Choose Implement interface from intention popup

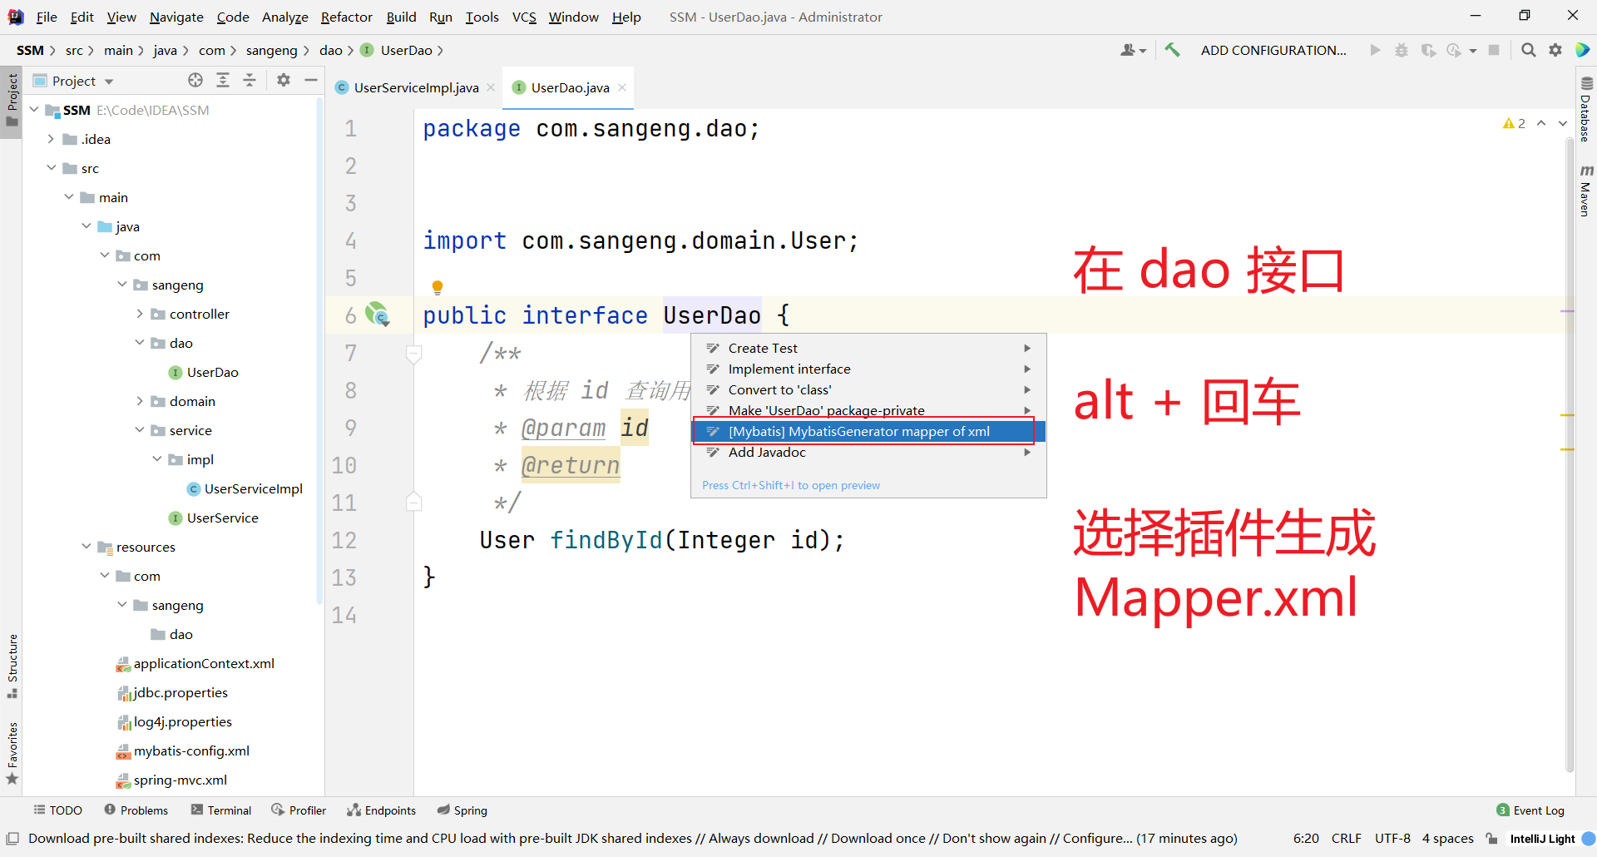(x=868, y=369)
